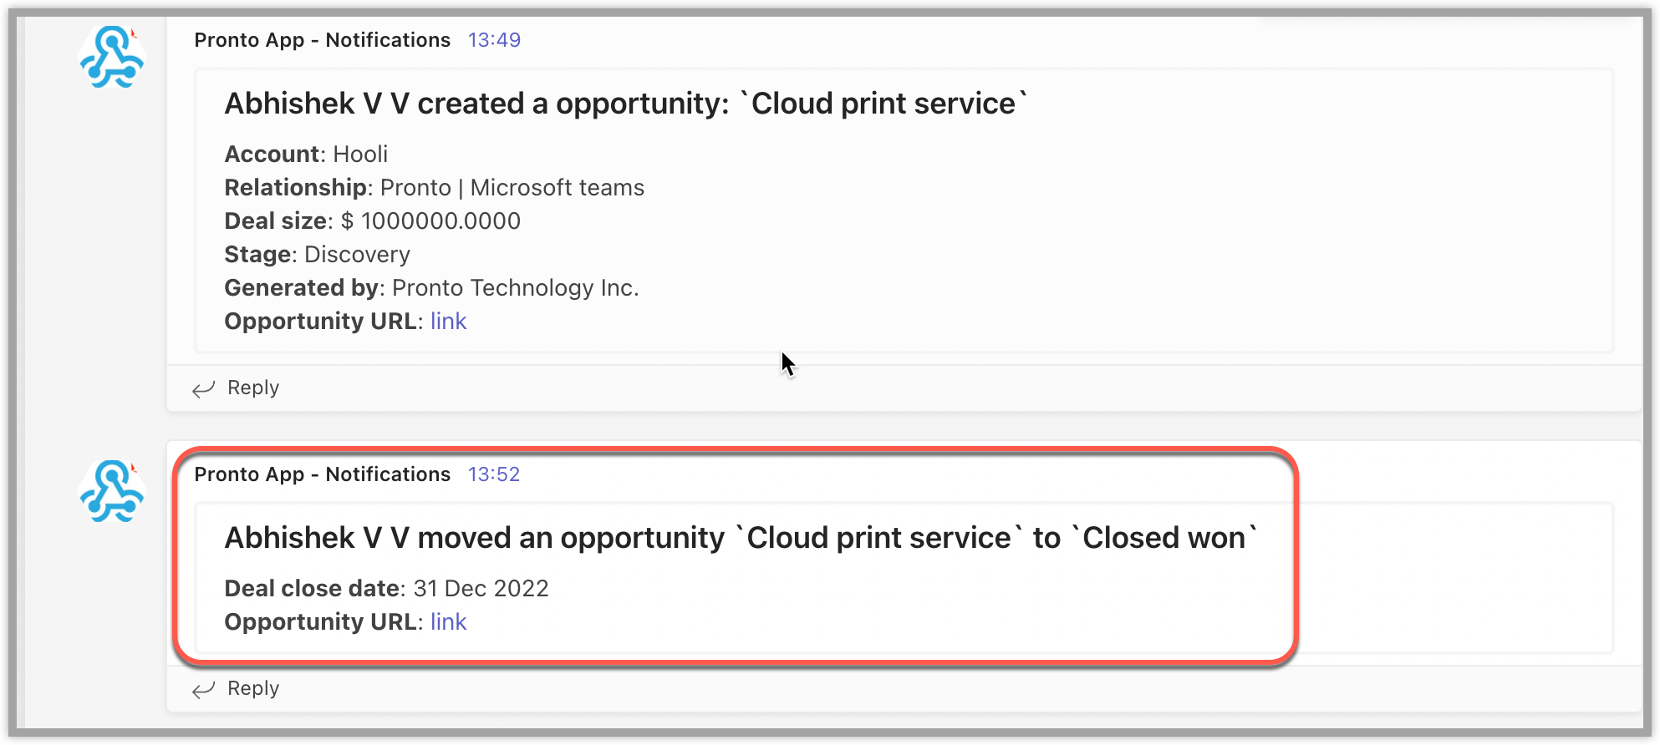Click the Pronto App avatar beside 13:49 message

point(112,57)
